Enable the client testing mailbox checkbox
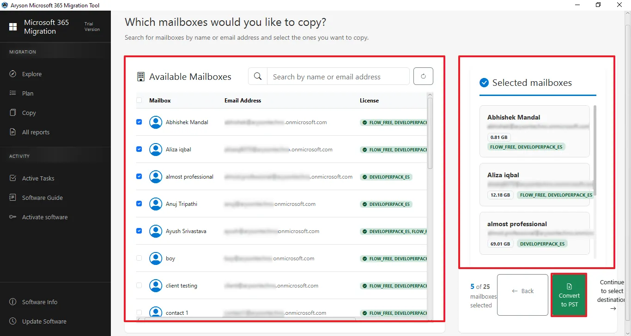Screen dimensions: 631x336 pyautogui.click(x=139, y=285)
